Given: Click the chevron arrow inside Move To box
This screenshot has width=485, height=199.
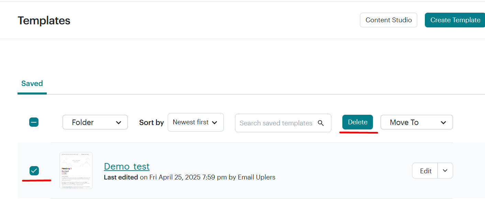Looking at the screenshot, I should tap(443, 123).
